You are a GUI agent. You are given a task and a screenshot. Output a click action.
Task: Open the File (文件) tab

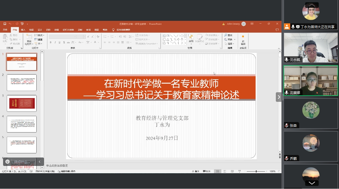5,30
